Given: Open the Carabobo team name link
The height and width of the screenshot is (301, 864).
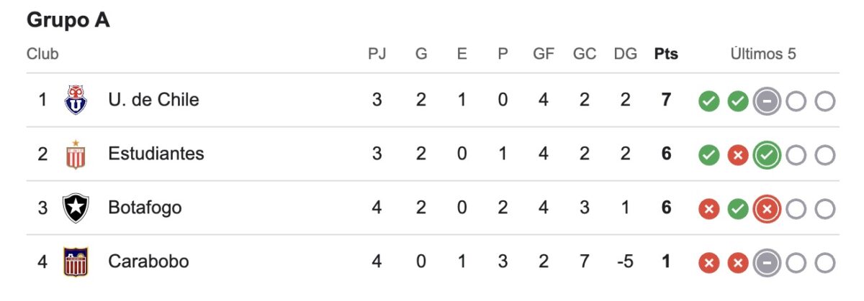Looking at the screenshot, I should point(148,261).
